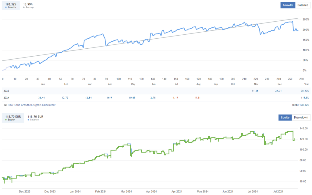Toggle the 118.70 EUR Balance series legend

(35, 118)
